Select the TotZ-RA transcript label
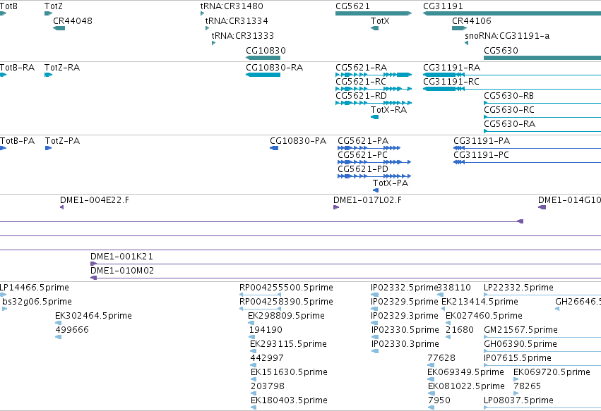The height and width of the screenshot is (411, 601). pos(62,68)
